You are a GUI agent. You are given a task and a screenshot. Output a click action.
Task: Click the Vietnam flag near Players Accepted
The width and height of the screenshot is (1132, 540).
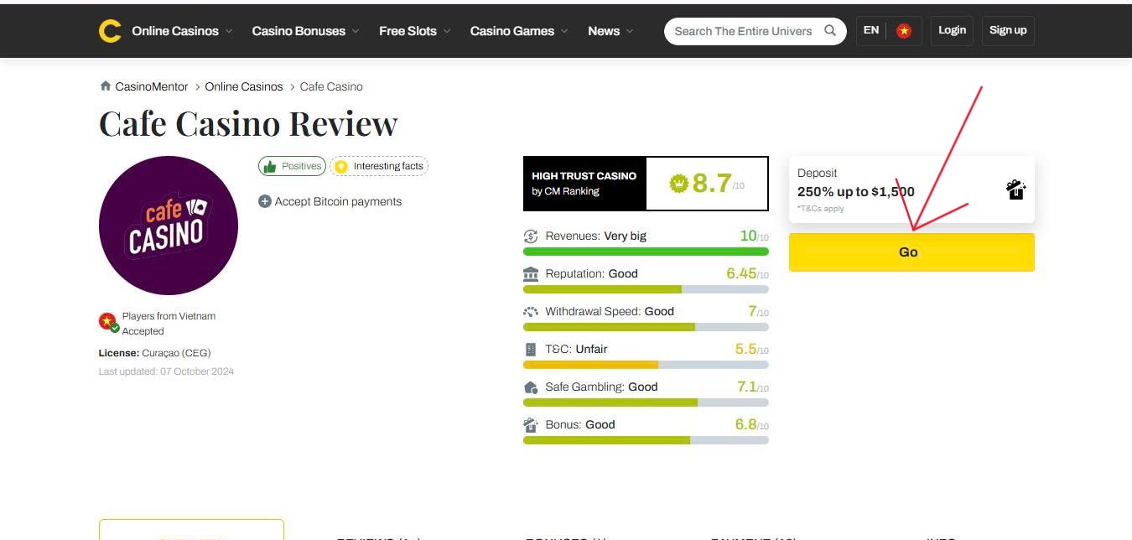[x=108, y=321]
